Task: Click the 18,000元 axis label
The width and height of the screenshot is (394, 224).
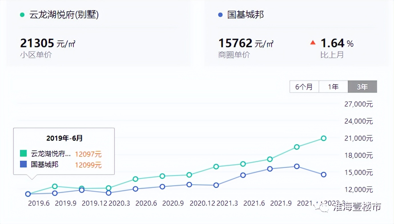Action: [x=359, y=156]
